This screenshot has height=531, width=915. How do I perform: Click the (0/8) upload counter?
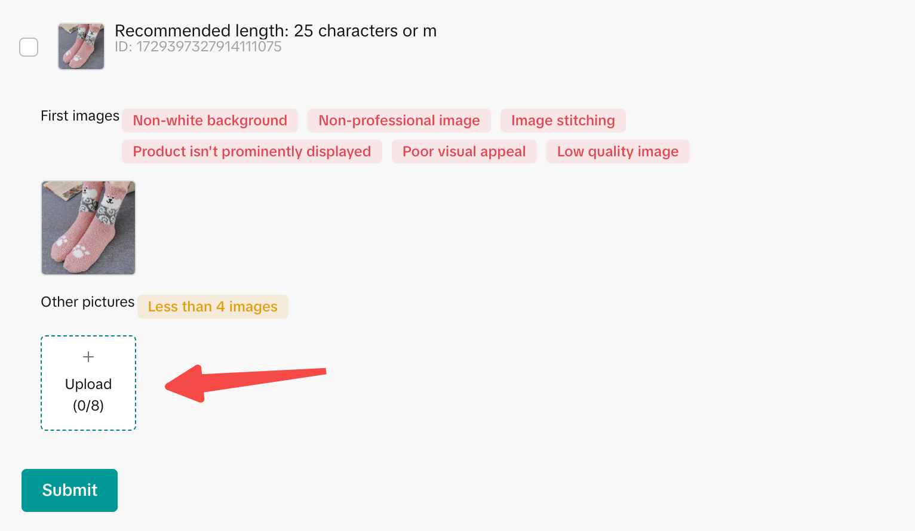click(88, 406)
